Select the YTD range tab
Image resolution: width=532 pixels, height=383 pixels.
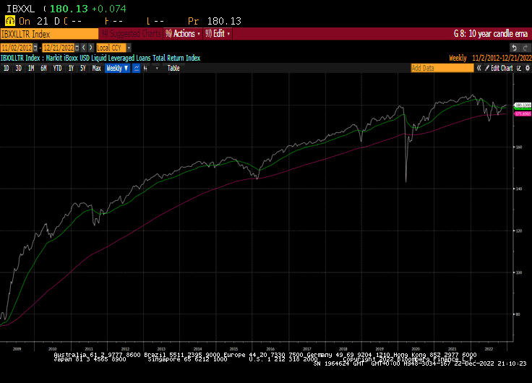click(x=57, y=68)
